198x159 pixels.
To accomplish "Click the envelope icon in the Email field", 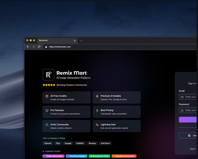I will pos(182,97).
